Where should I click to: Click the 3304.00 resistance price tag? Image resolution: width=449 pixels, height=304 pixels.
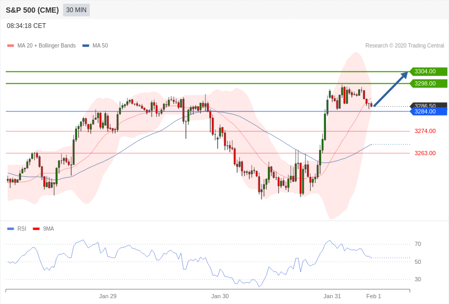pos(428,71)
